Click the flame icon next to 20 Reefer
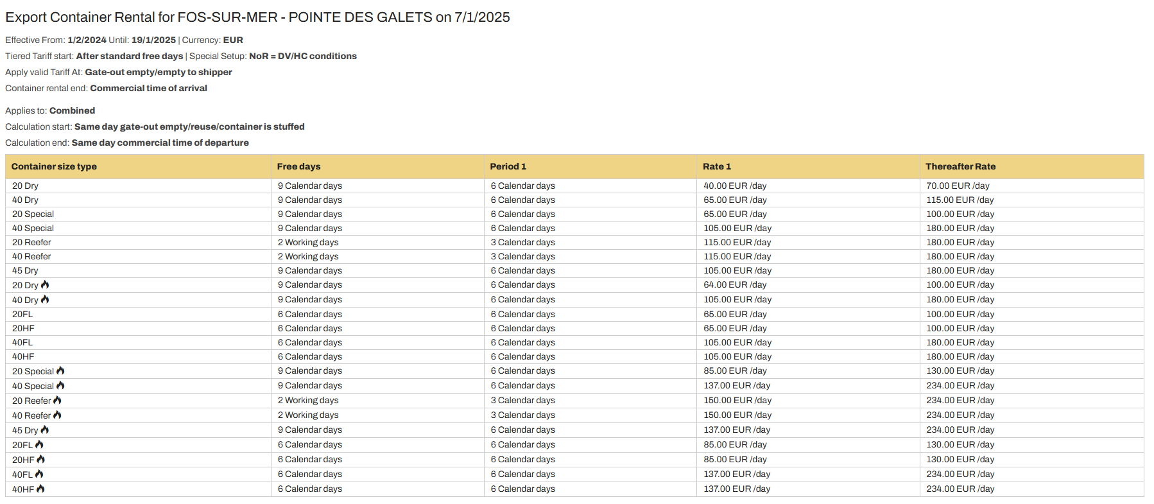Image resolution: width=1154 pixels, height=504 pixels. point(57,400)
